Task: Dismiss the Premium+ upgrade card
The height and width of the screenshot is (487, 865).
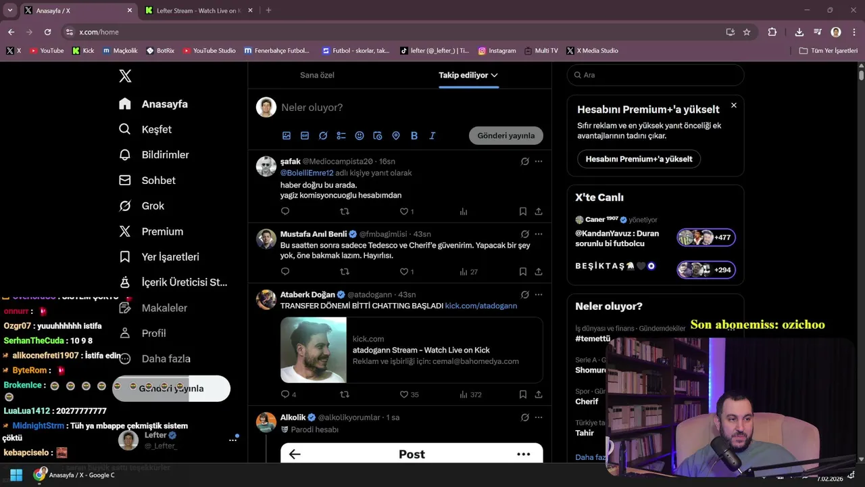Action: pyautogui.click(x=734, y=105)
